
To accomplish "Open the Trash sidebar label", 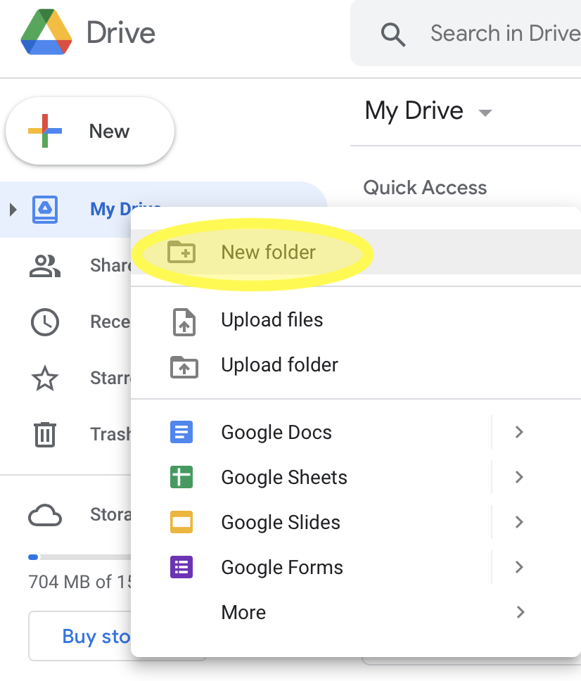I will coord(110,434).
